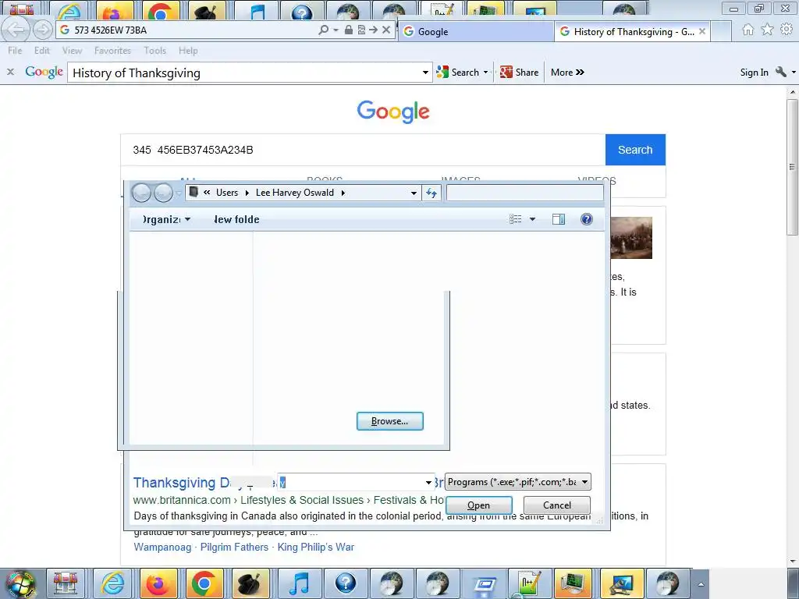
Task: Click the Users breadcrumb in the dialog
Action: coord(227,193)
